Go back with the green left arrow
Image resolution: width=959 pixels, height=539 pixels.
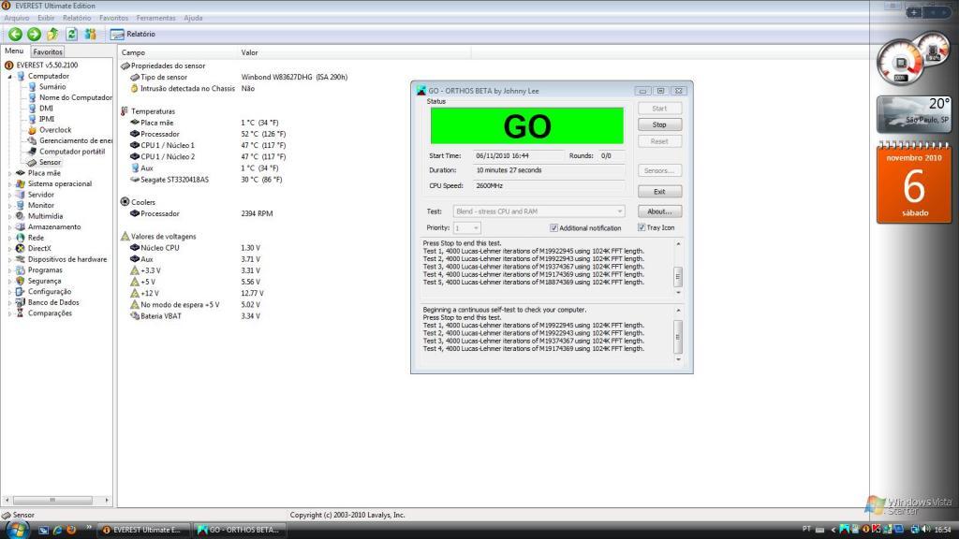tap(15, 35)
